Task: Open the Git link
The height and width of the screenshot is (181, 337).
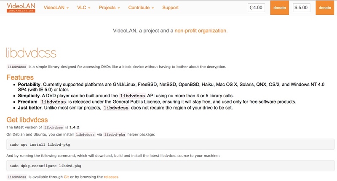Action: pos(66,177)
